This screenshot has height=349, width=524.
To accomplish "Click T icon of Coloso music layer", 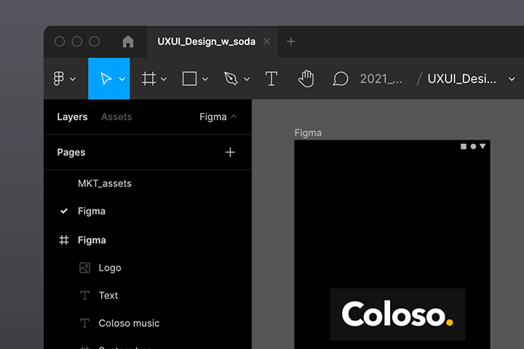I will pyautogui.click(x=84, y=324).
